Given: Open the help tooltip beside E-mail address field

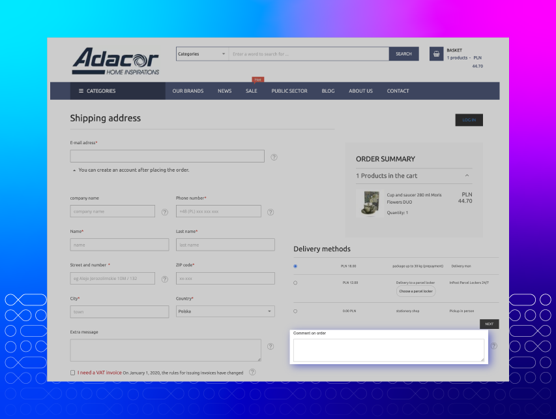Looking at the screenshot, I should tap(274, 157).
